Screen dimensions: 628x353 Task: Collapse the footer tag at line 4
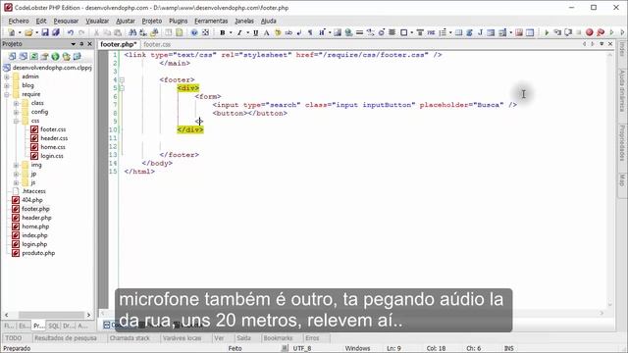[122, 79]
